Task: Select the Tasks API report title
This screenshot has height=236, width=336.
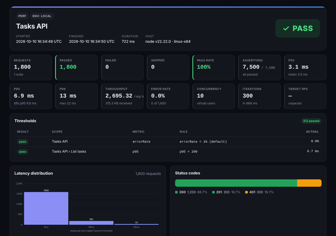Action: click(32, 26)
